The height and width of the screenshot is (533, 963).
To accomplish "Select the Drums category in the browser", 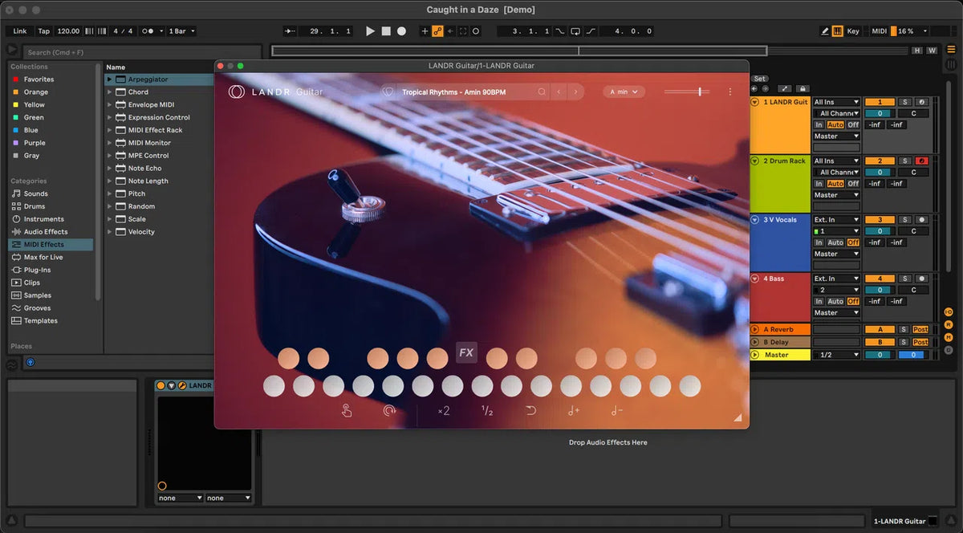I will tap(36, 205).
